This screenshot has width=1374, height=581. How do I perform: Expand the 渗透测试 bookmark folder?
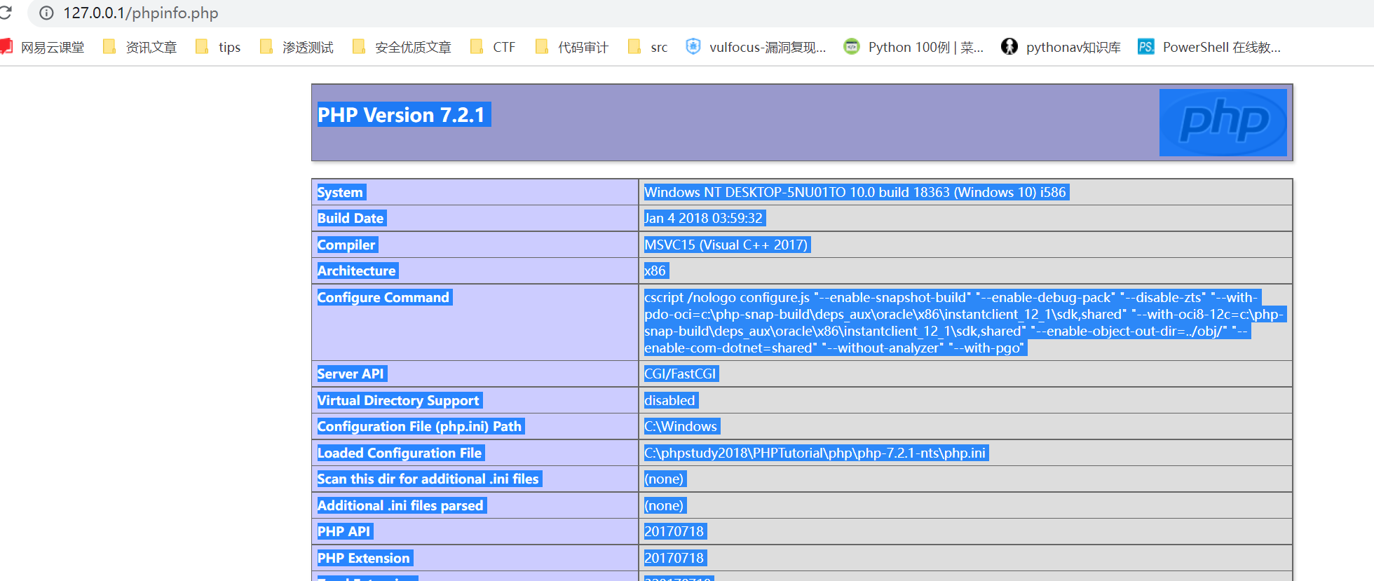click(x=297, y=47)
